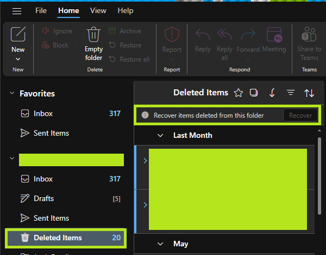Open the filter messages icon
The width and height of the screenshot is (326, 255).
[x=291, y=93]
